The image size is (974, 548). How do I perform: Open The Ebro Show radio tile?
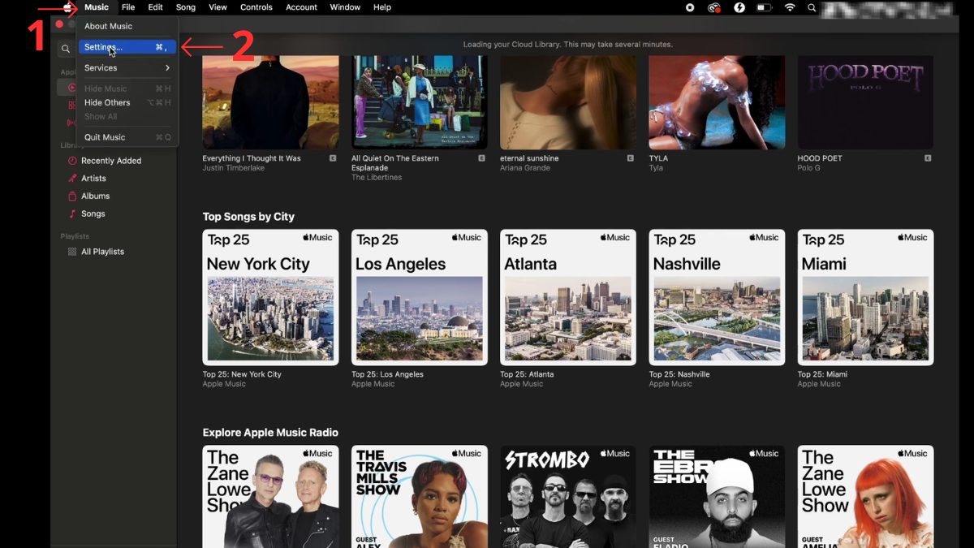tap(717, 496)
